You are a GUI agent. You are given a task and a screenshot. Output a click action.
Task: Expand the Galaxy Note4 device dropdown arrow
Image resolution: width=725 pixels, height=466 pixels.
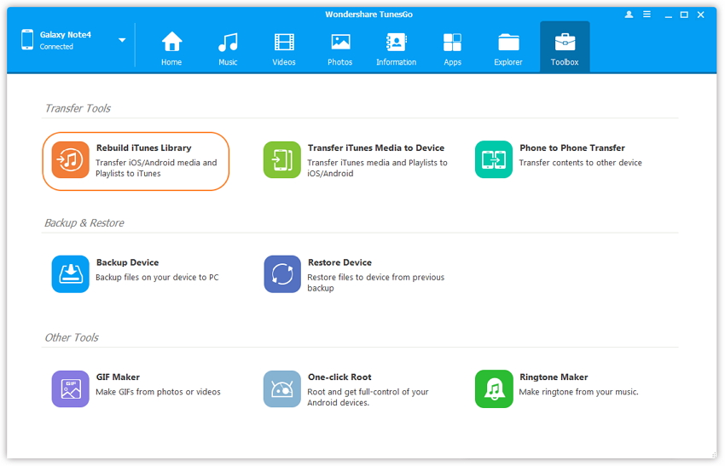(x=122, y=40)
